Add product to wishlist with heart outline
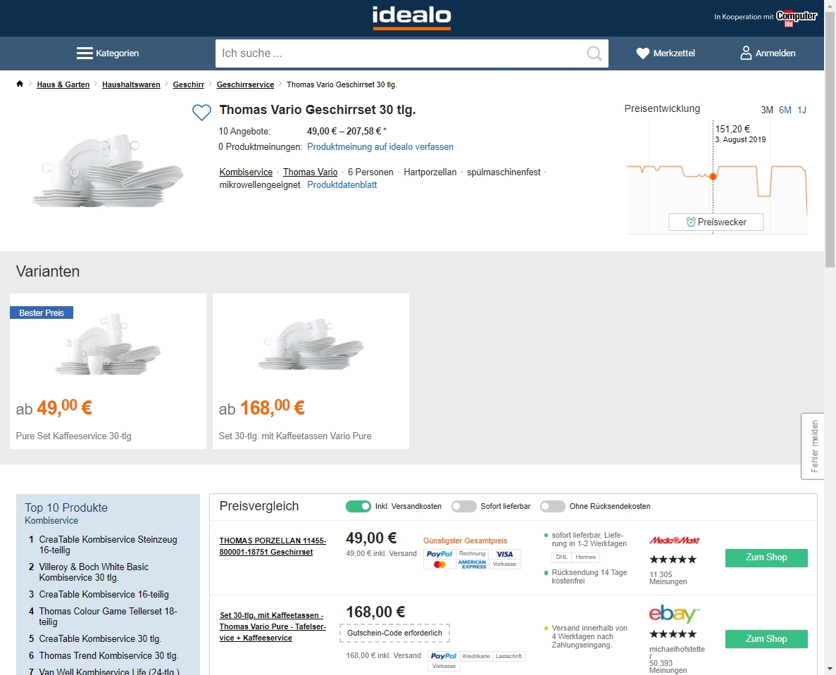Screen dimensions: 836x675 click(201, 113)
